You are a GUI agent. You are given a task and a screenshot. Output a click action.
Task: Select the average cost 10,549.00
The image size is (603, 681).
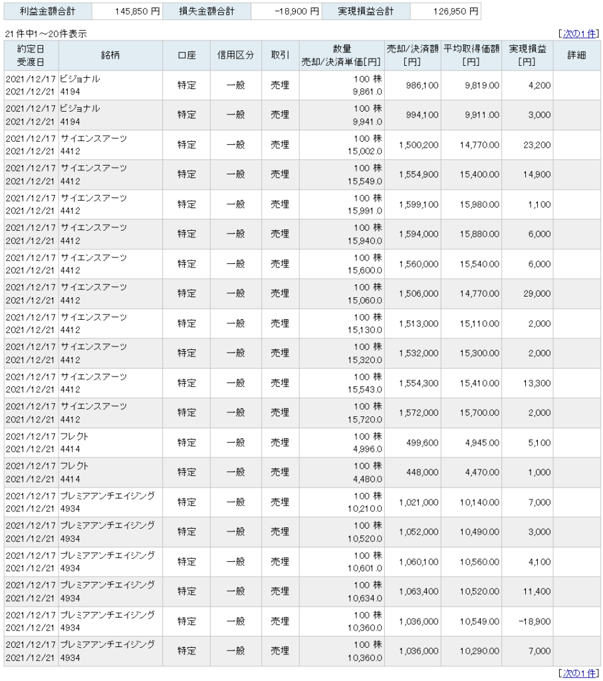tap(479, 622)
